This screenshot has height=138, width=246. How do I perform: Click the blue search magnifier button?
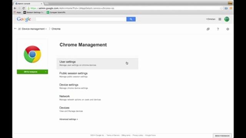pyautogui.click(x=131, y=19)
